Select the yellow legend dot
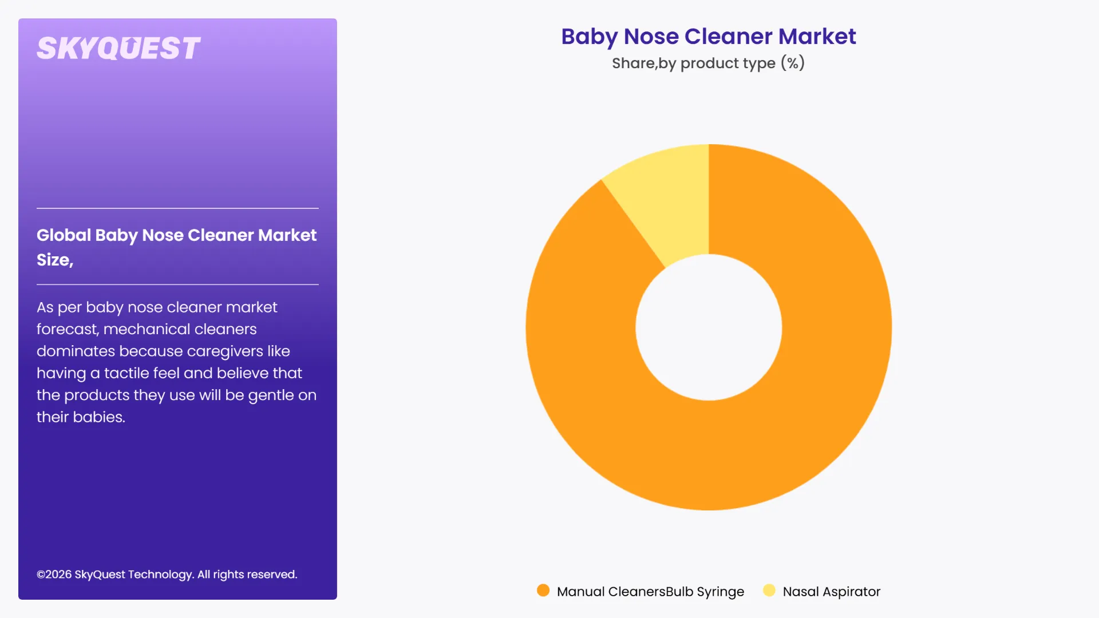The width and height of the screenshot is (1099, 618). (x=769, y=591)
